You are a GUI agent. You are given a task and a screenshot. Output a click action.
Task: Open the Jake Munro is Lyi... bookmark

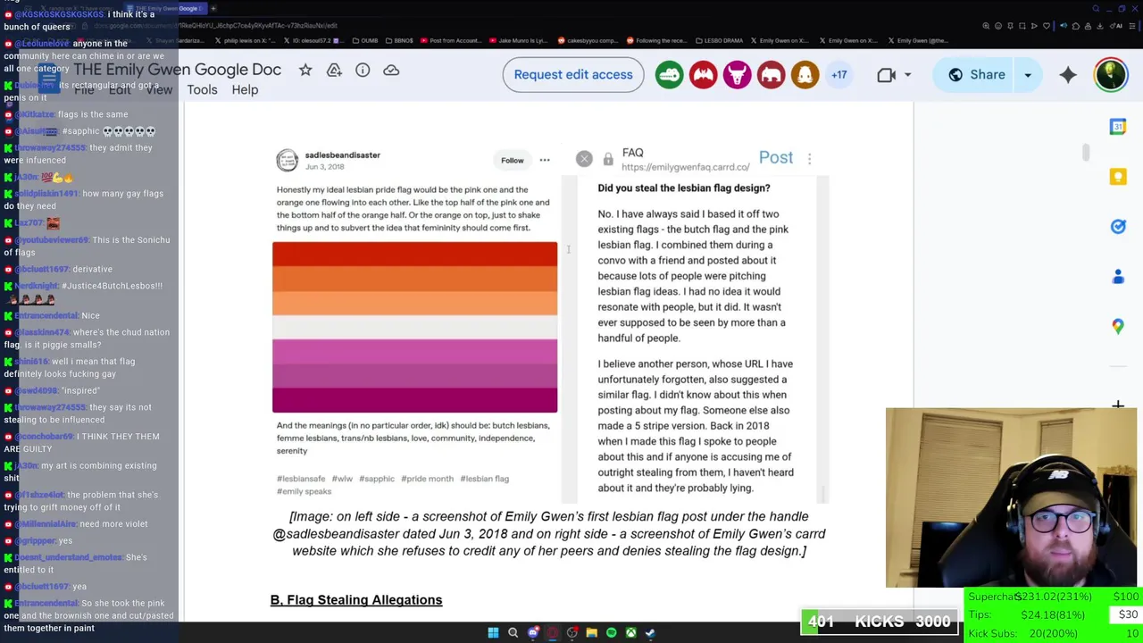click(x=517, y=40)
